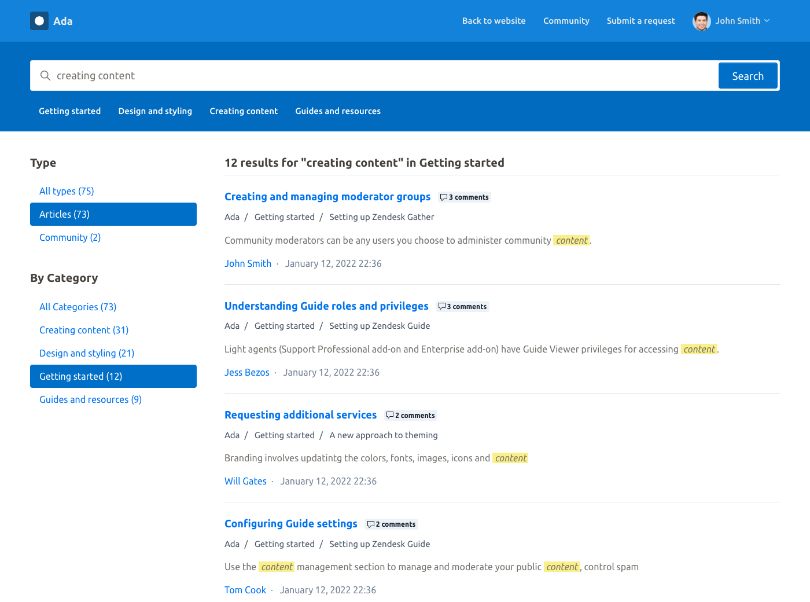Focus the search field containing creating content
810x602 pixels.
tap(382, 76)
